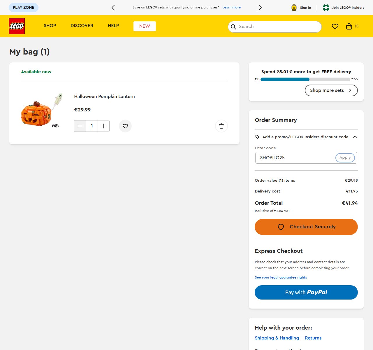Collapse the promo code section chevron
Viewport: 373px width, 350px height.
(x=355, y=137)
